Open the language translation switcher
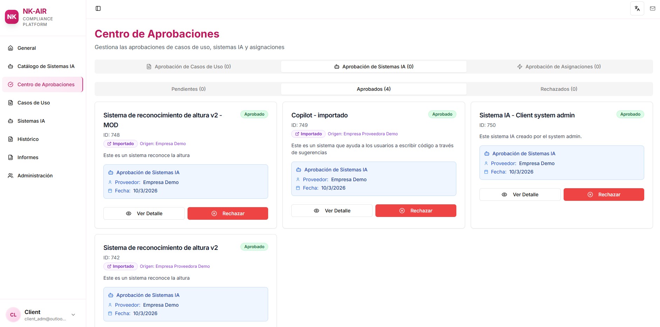The width and height of the screenshot is (660, 327). pyautogui.click(x=637, y=8)
